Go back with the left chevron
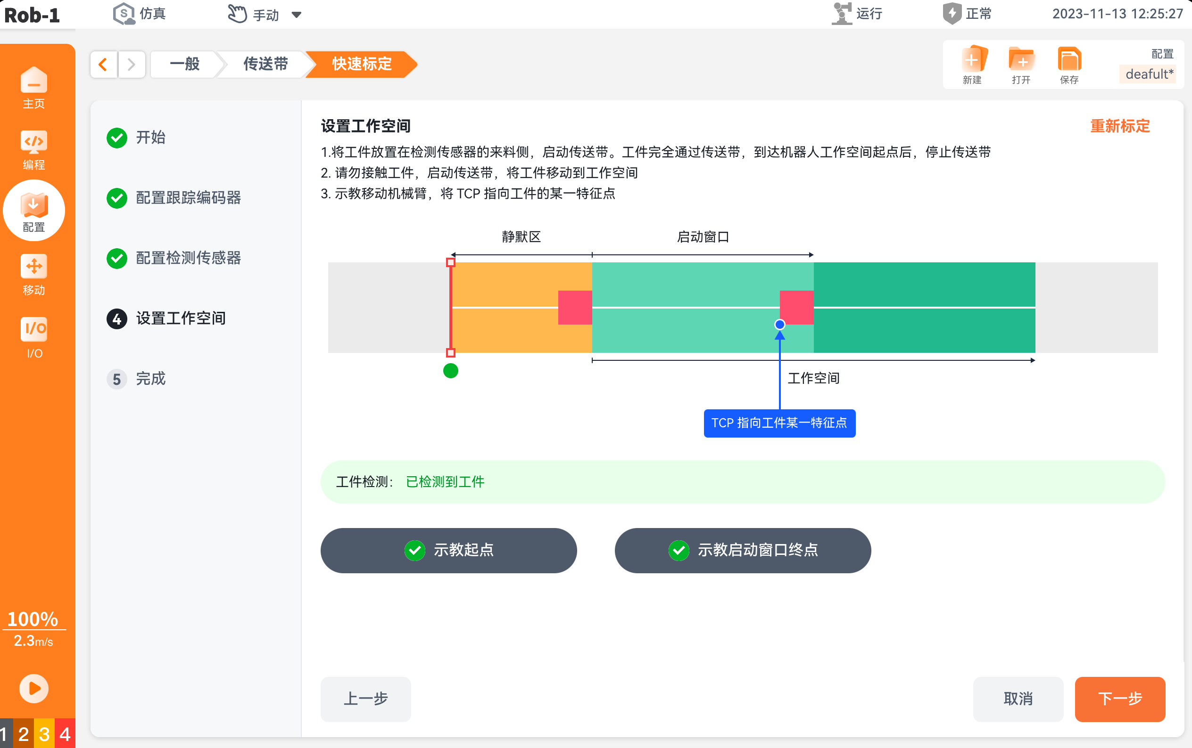The height and width of the screenshot is (748, 1192). [103, 64]
